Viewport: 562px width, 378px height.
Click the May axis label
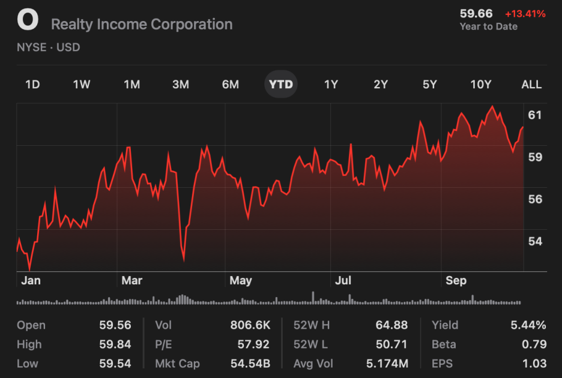[241, 280]
